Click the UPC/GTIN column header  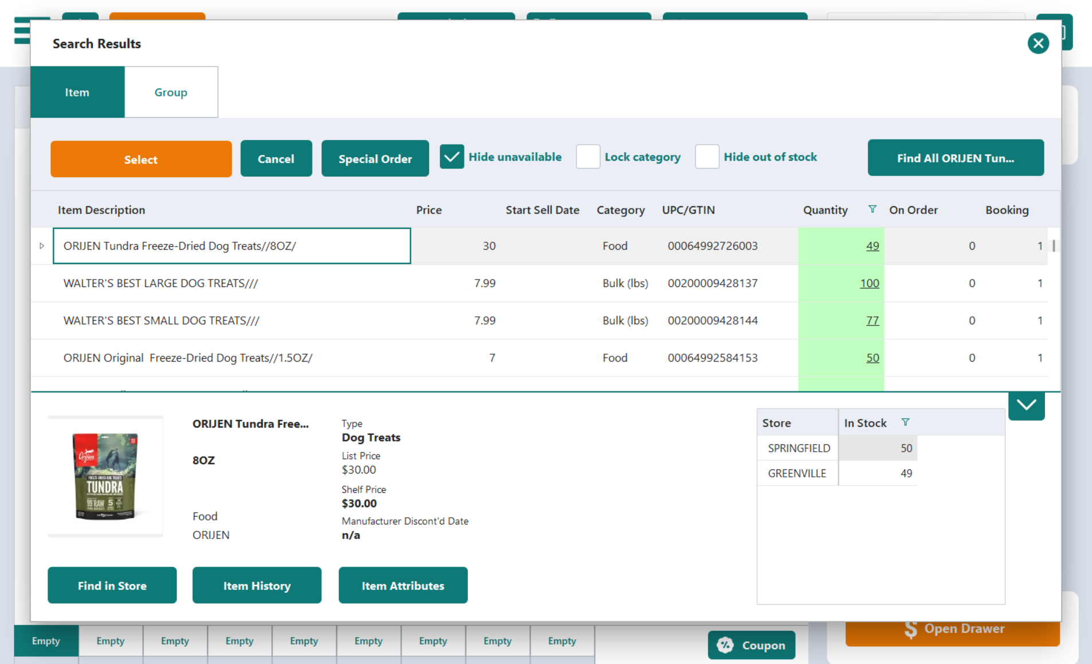coord(688,210)
